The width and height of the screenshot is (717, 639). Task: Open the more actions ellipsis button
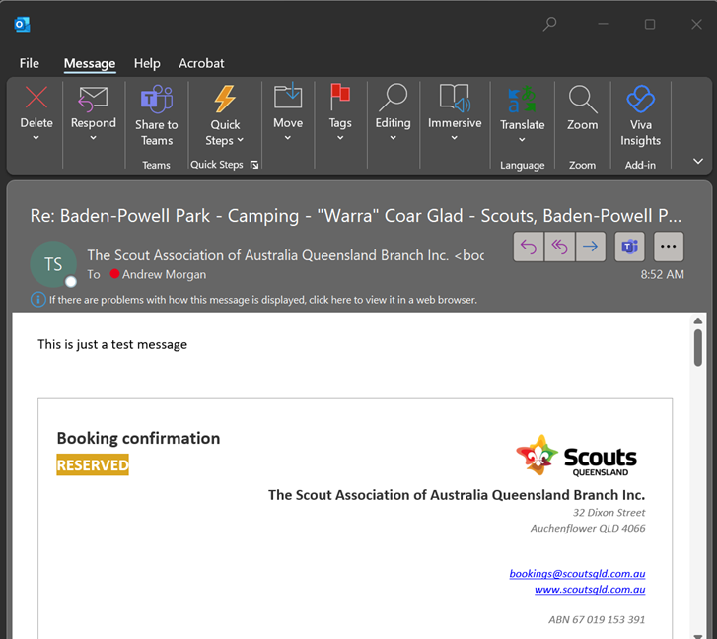tap(669, 247)
